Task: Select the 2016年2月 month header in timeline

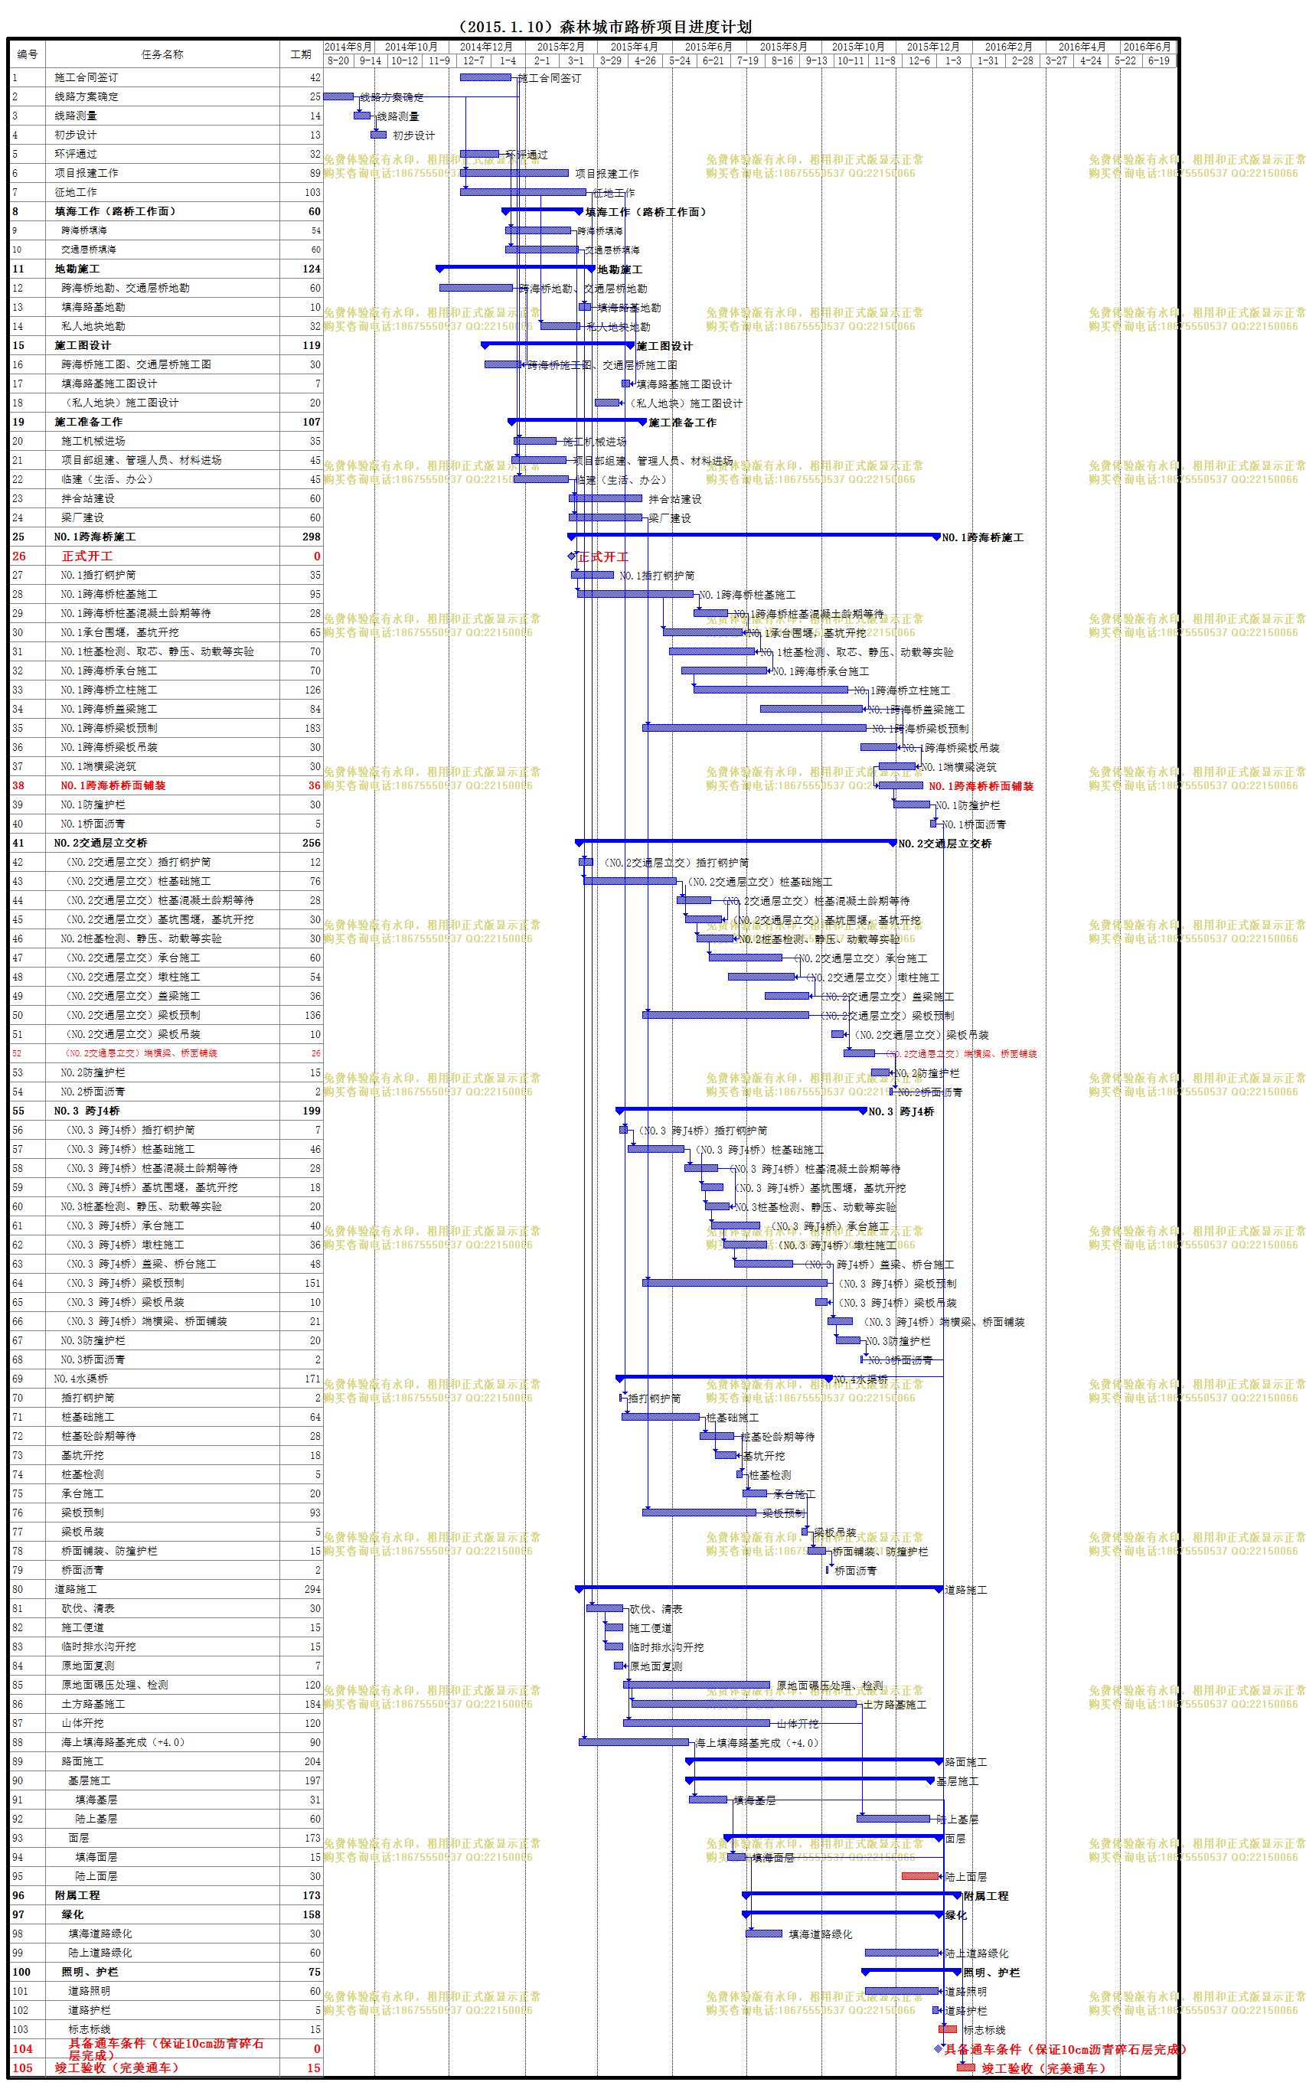Action: (1008, 47)
